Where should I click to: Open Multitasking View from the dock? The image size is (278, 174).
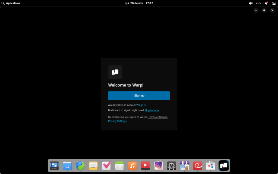[54, 166]
